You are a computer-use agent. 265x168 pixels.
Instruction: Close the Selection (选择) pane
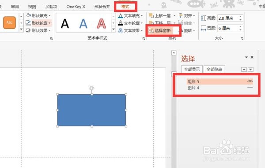(252, 57)
